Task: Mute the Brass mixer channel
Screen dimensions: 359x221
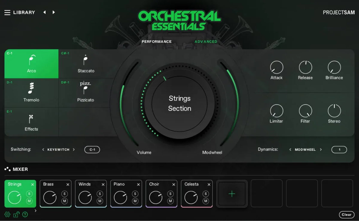Action: (x=64, y=201)
